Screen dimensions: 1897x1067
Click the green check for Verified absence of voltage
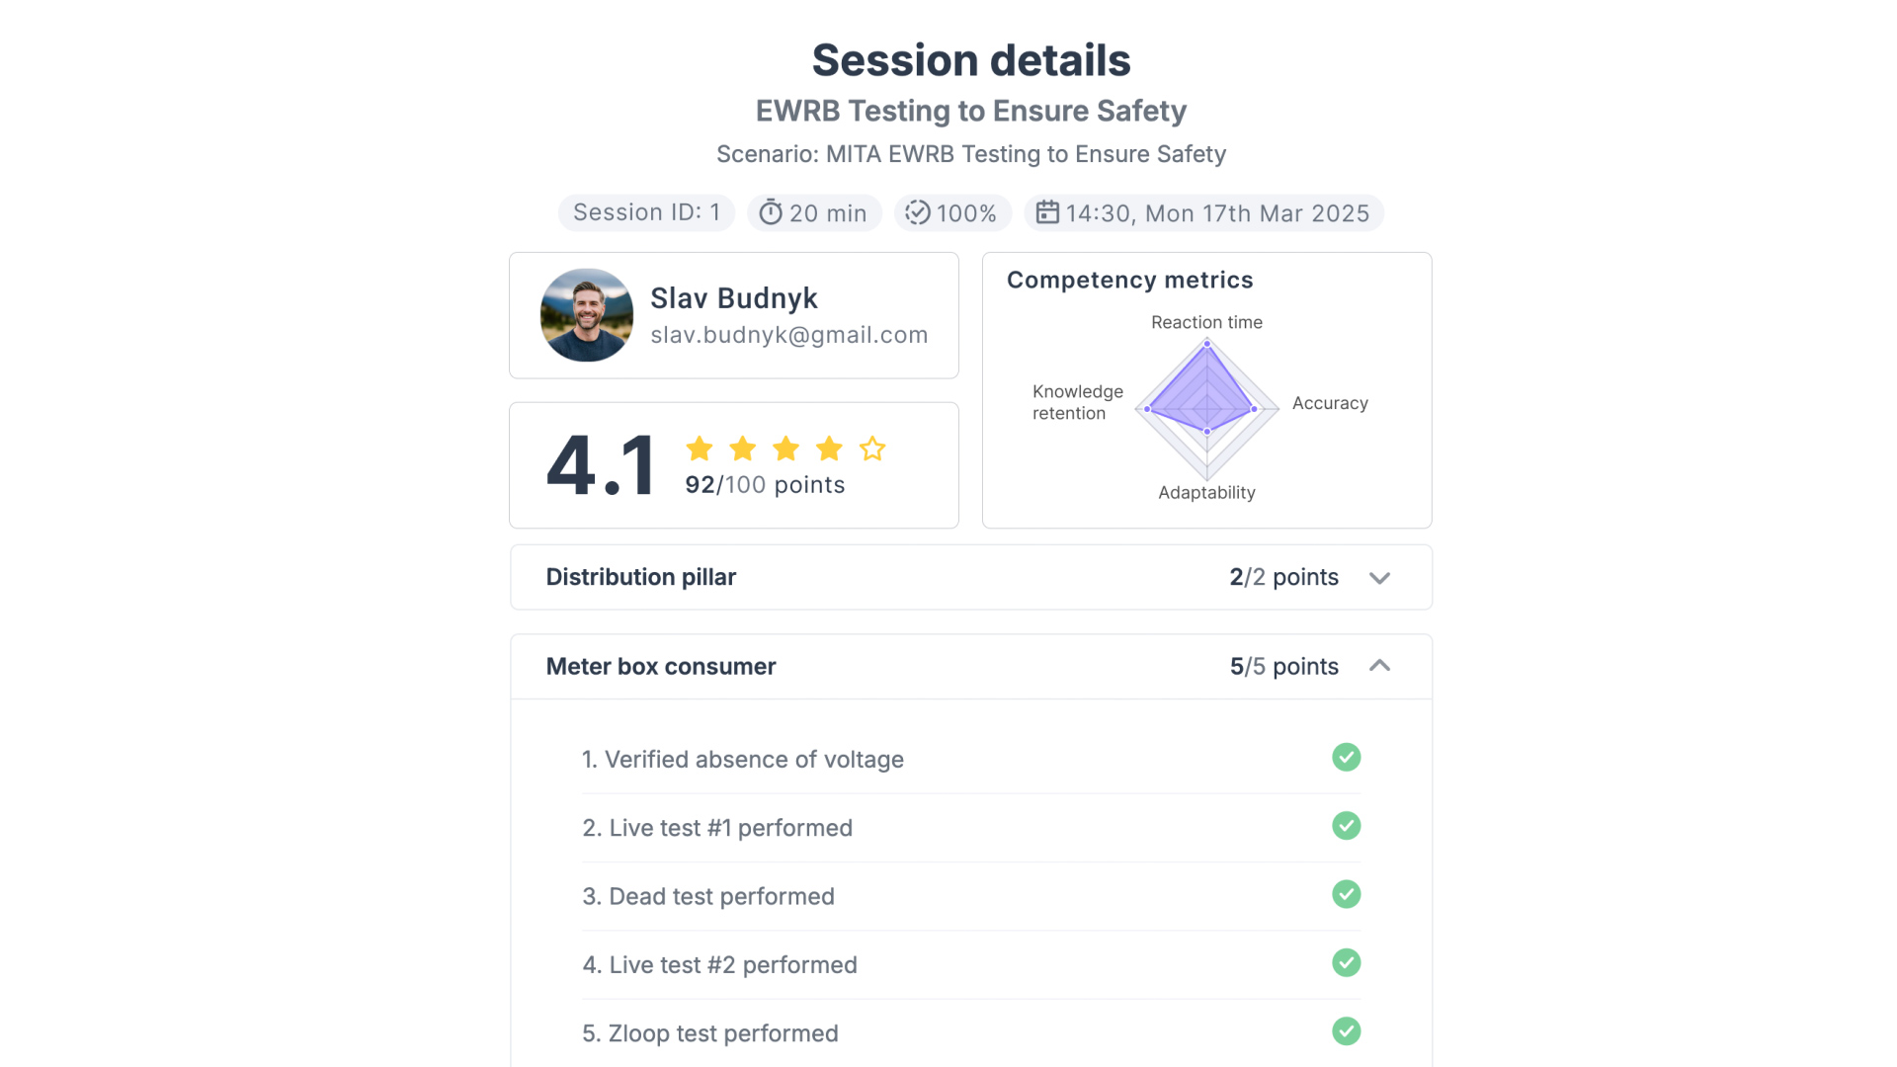point(1346,758)
